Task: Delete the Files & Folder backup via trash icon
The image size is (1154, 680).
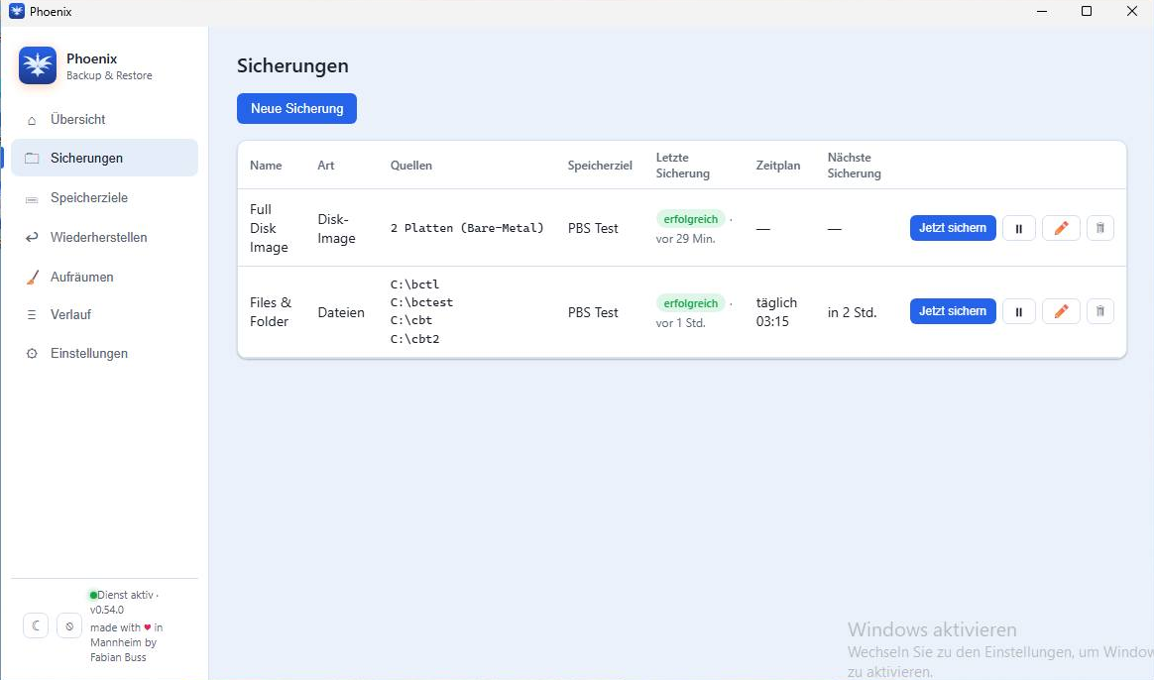Action: [x=1100, y=311]
